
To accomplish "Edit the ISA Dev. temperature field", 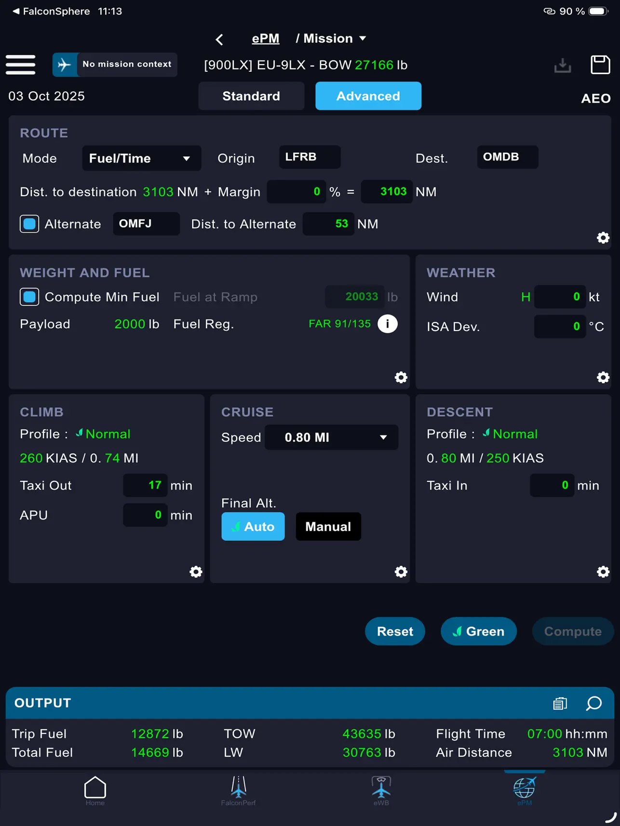I will coord(560,326).
